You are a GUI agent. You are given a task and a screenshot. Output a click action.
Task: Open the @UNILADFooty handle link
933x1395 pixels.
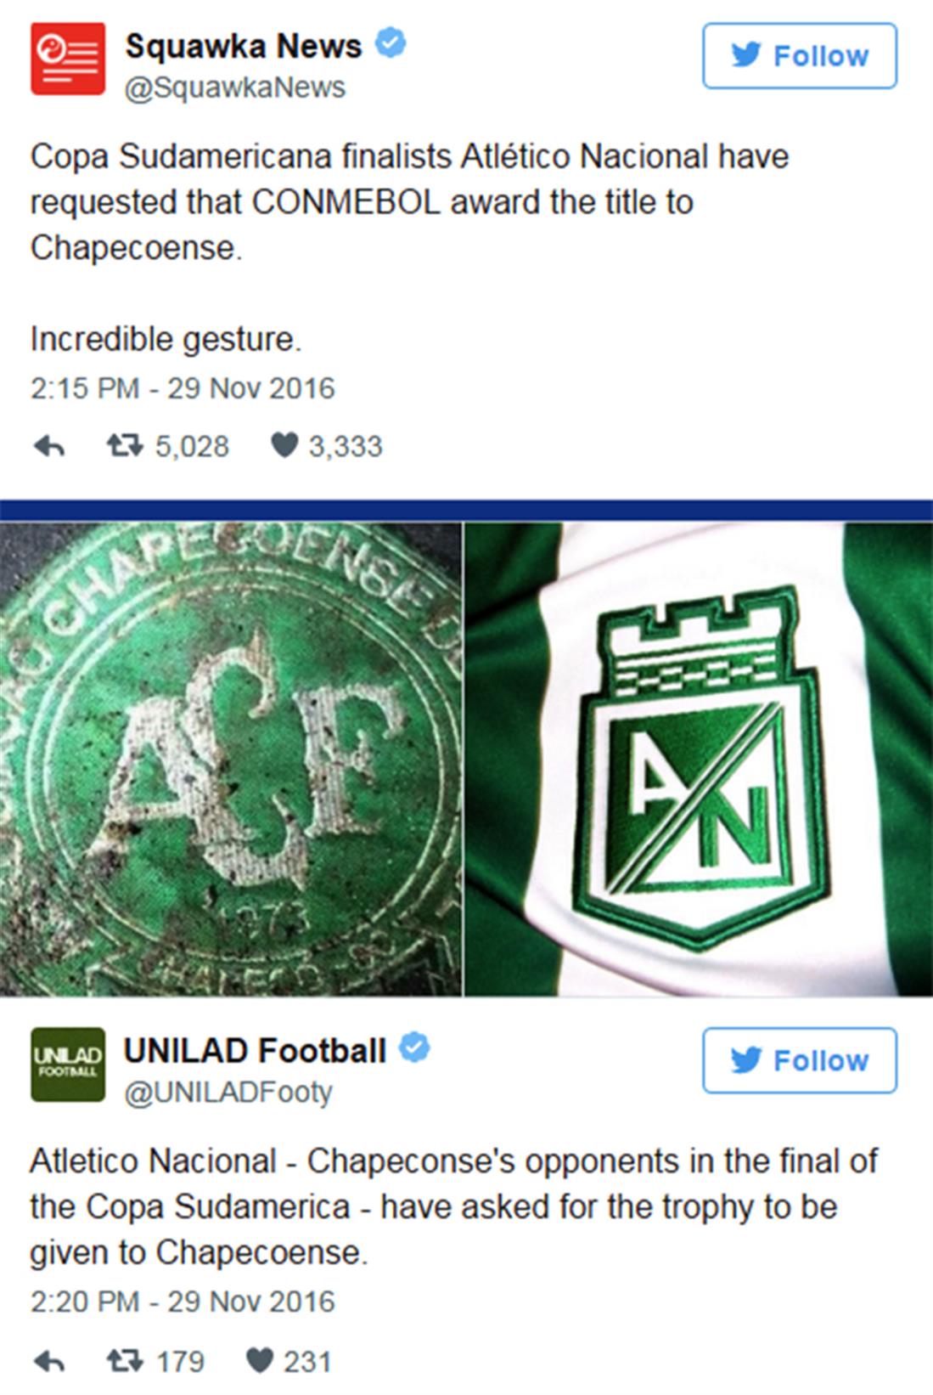pyautogui.click(x=228, y=1092)
